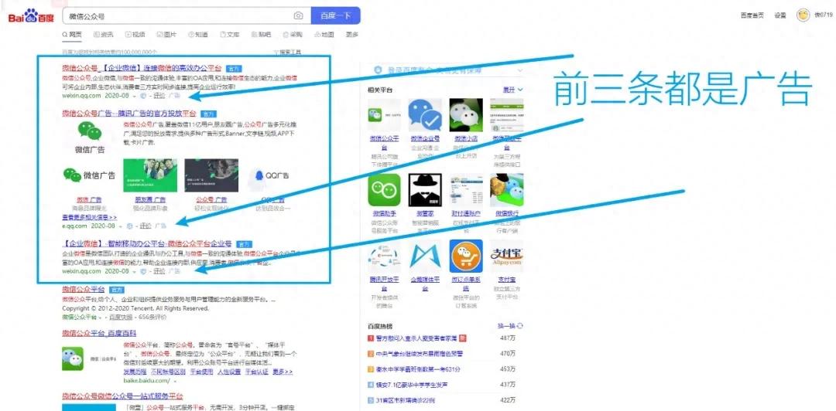Image resolution: width=836 pixels, height=411 pixels.
Task: Click the orange shopping cart platform icon
Action: pyautogui.click(x=465, y=256)
